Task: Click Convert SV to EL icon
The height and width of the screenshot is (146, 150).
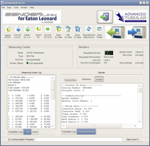Action: [48, 29]
